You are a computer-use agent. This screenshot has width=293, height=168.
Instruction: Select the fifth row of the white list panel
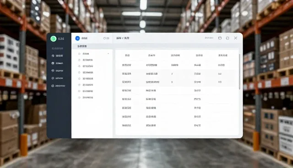(x=92, y=79)
